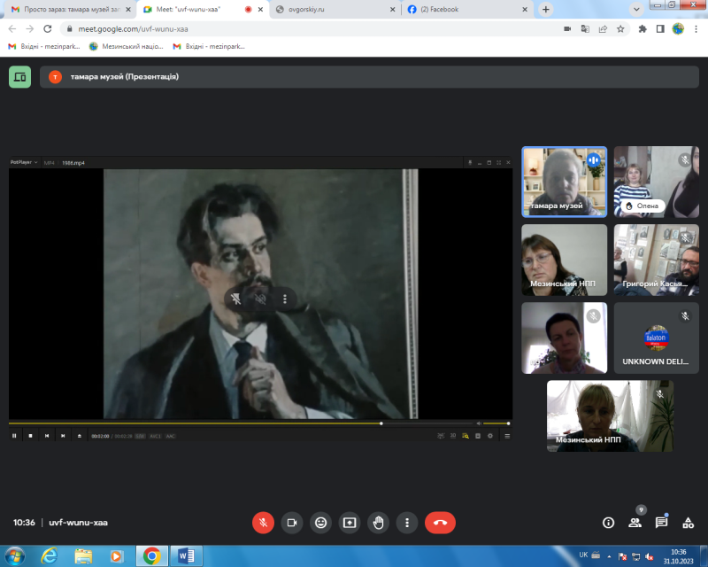Open the chat with everyone panel
The image size is (708, 567).
coord(661,523)
